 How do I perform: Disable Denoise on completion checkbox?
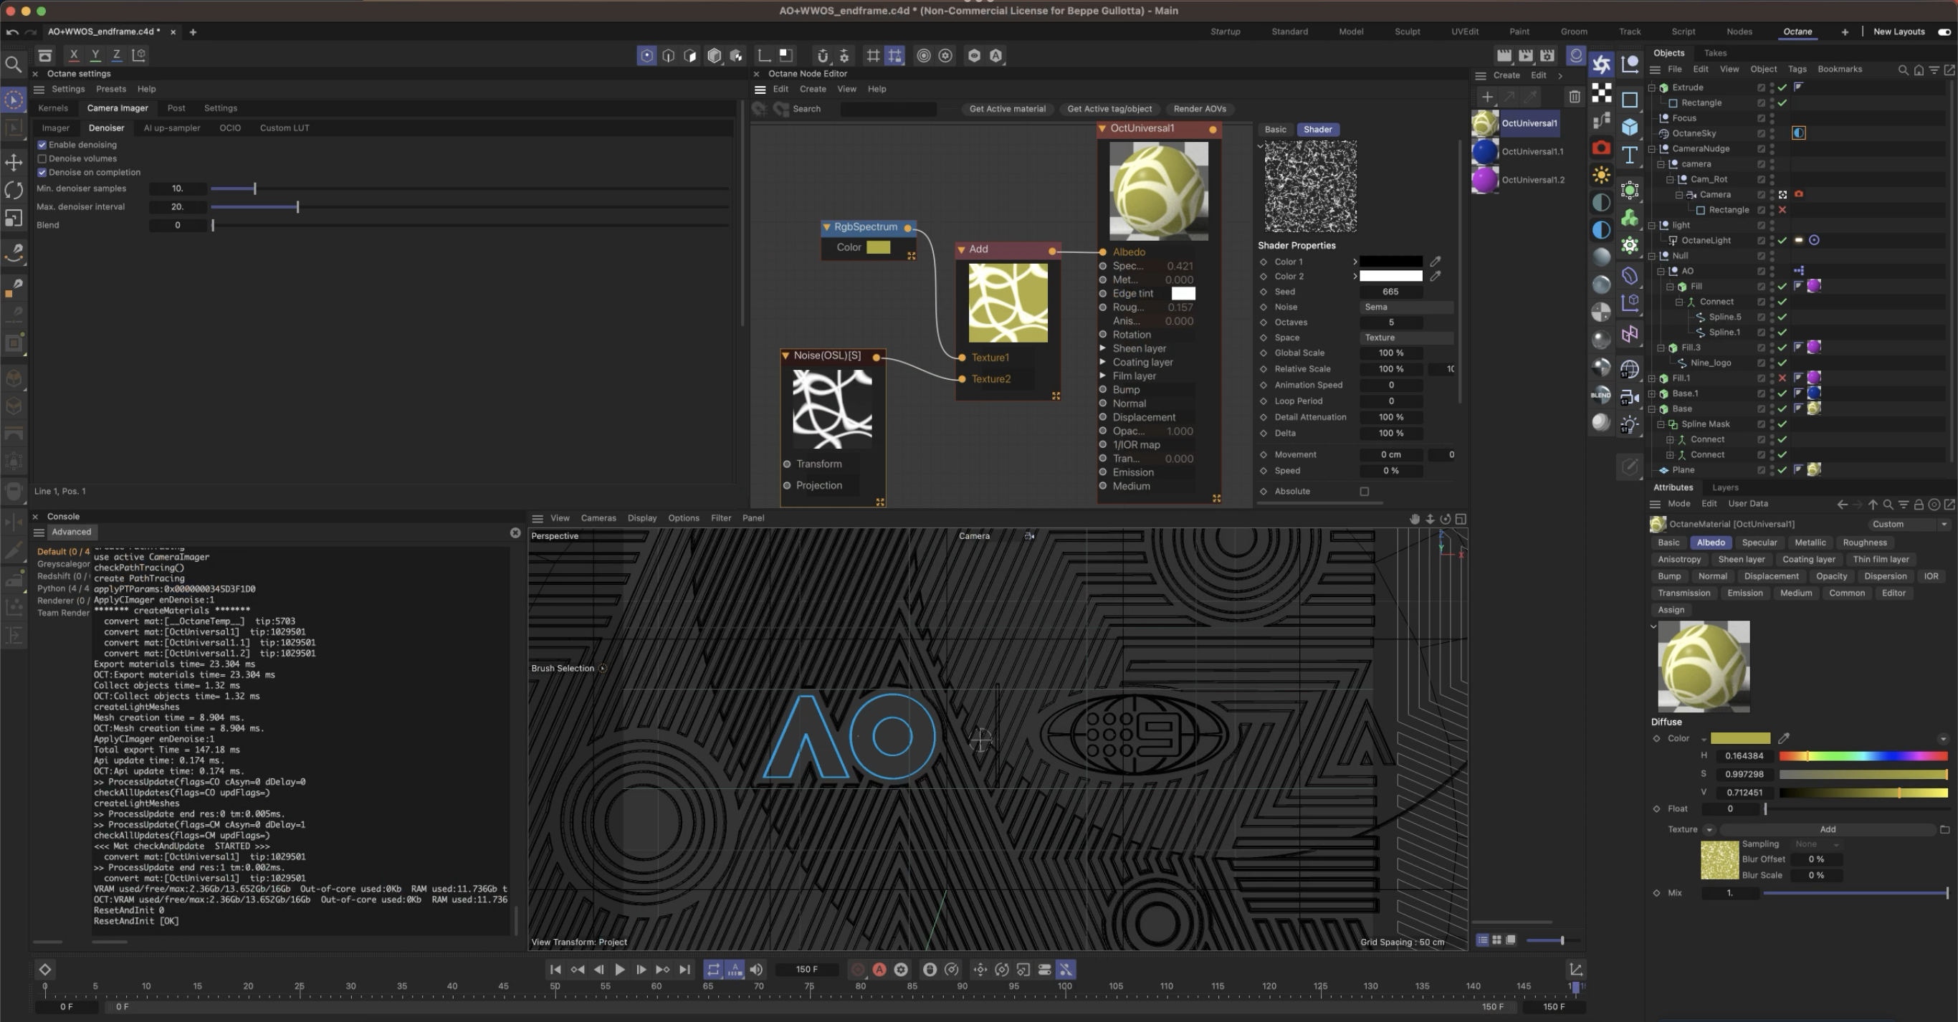coord(42,173)
